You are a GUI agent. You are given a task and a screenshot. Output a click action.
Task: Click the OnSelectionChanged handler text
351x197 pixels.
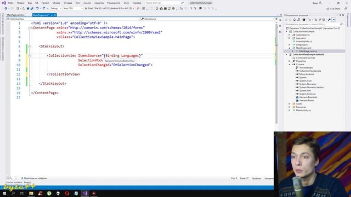(x=131, y=65)
